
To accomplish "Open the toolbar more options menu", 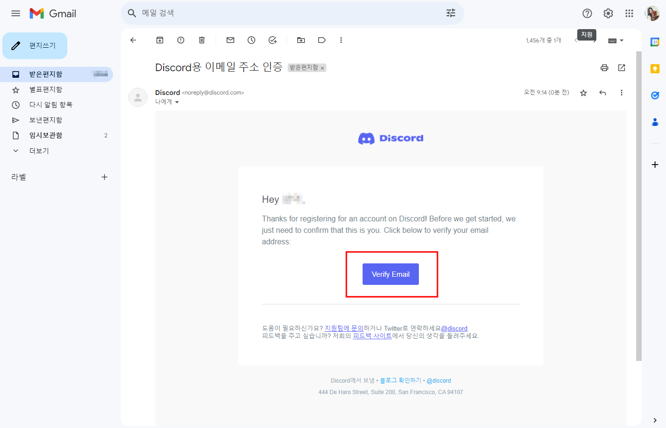I will click(x=341, y=40).
